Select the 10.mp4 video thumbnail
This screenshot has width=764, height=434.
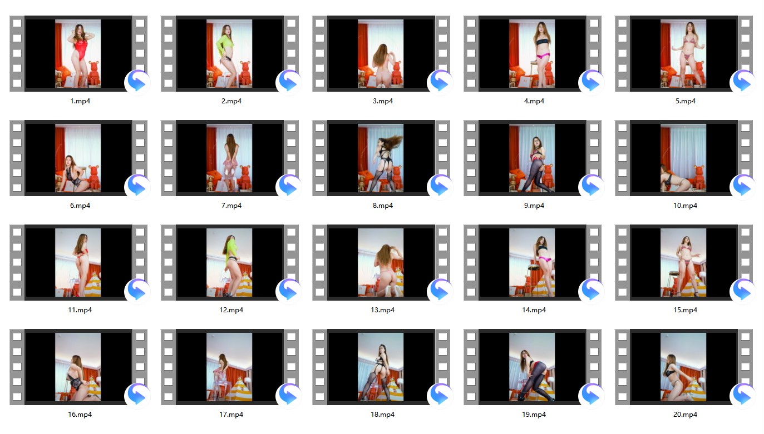tap(684, 158)
